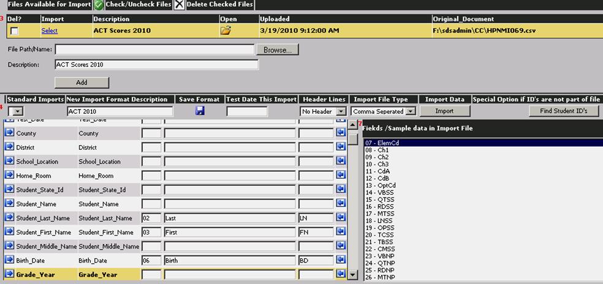This screenshot has height=284, width=603.
Task: Click left arrow icon at end of Birth_Date row
Action: (x=341, y=260)
